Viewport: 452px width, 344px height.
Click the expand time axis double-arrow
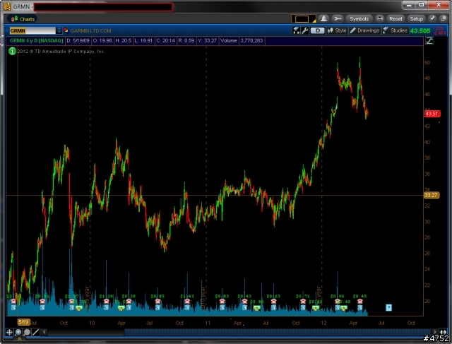point(443,332)
